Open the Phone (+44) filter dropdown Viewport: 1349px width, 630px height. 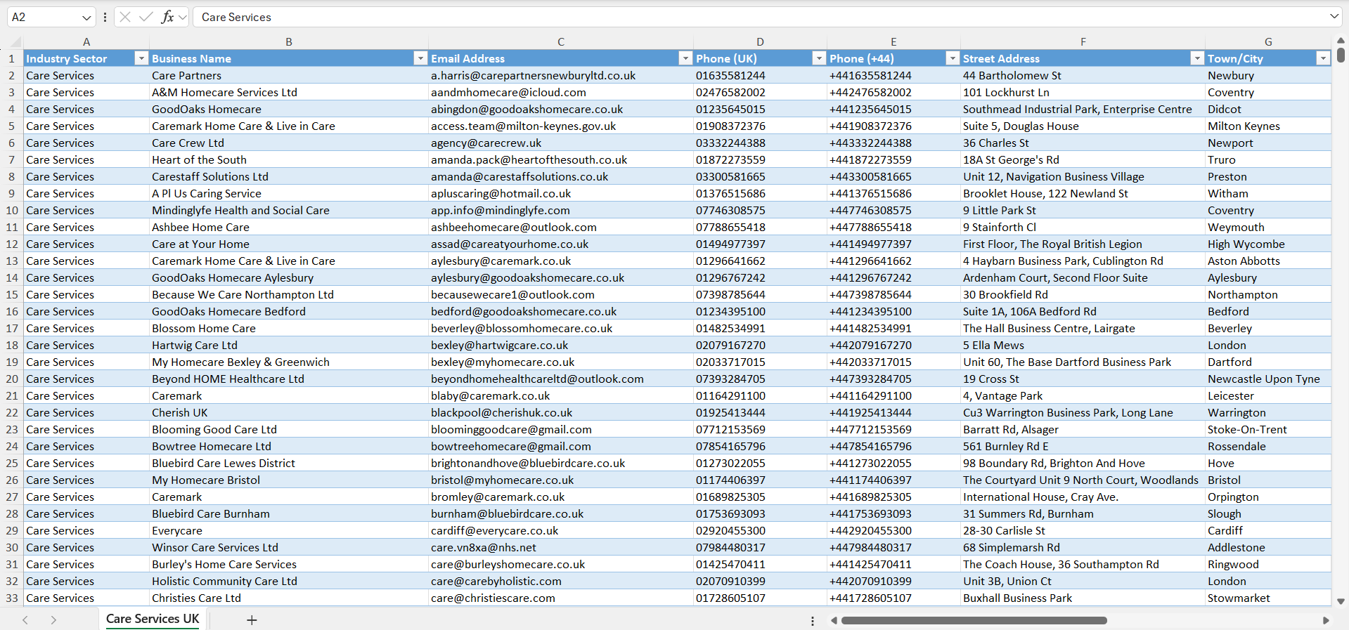tap(953, 58)
